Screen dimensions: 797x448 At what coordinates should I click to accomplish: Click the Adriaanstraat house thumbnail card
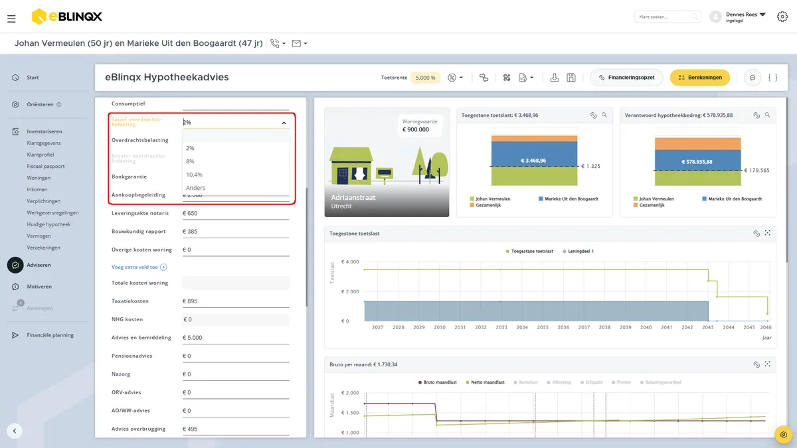387,162
